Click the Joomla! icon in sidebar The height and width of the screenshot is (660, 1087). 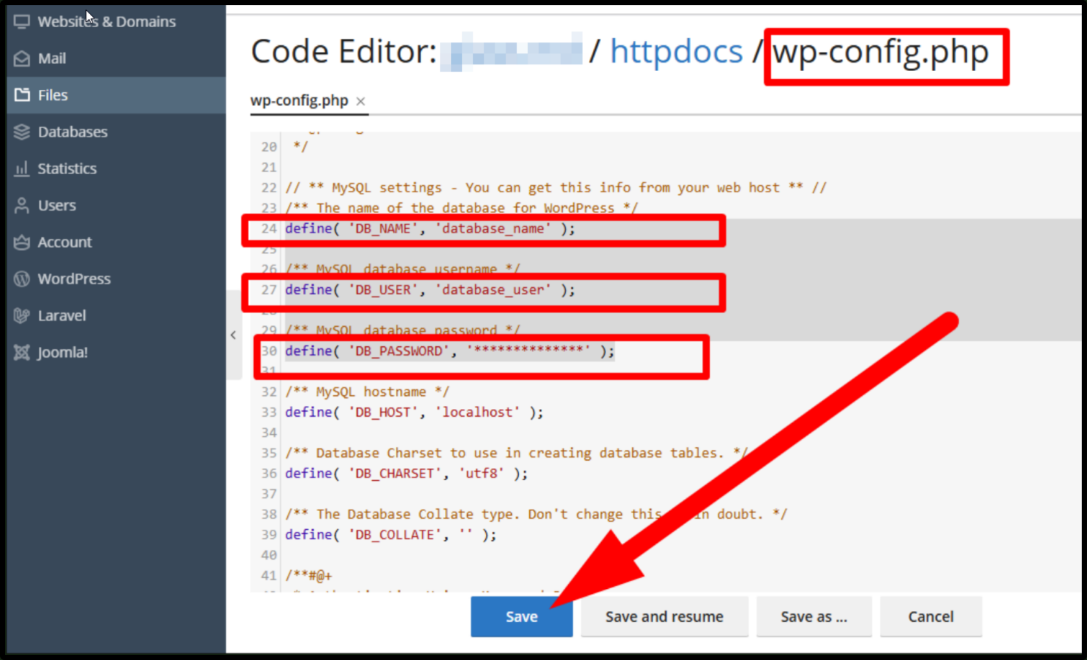[x=22, y=353]
